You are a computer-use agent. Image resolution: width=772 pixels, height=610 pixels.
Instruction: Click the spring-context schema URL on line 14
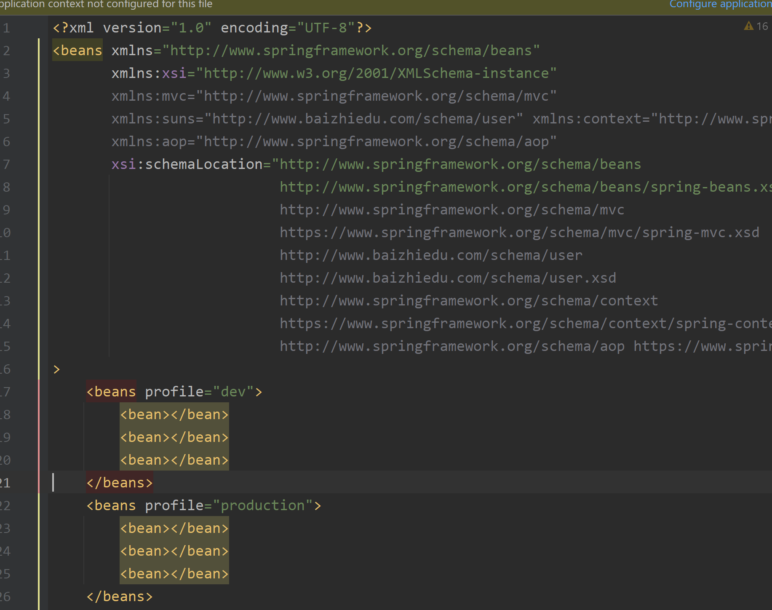coord(526,324)
